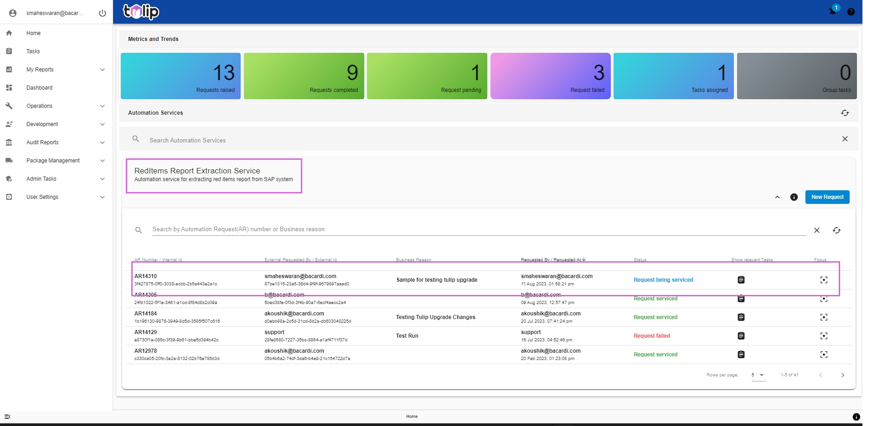Show relevant tasks for AR12978
The width and height of the screenshot is (872, 426).
[741, 355]
